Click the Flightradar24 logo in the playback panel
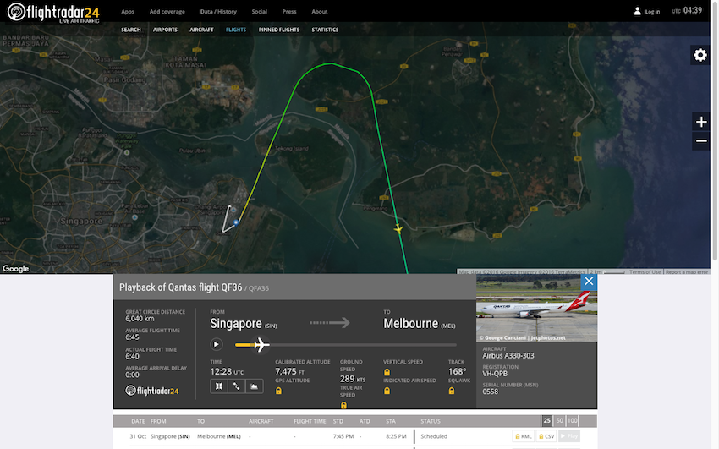The image size is (719, 449). [x=151, y=391]
